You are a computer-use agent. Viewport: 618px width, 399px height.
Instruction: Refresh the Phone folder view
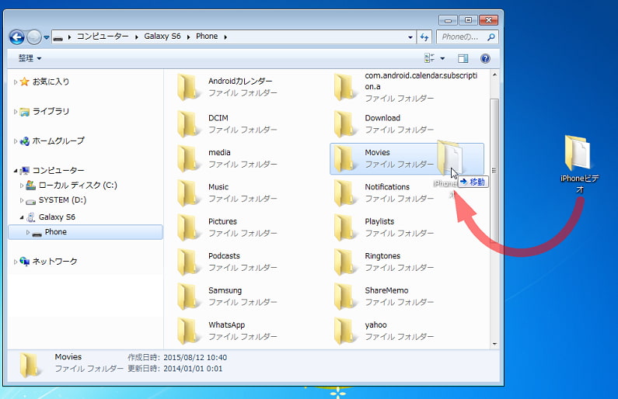click(x=424, y=37)
